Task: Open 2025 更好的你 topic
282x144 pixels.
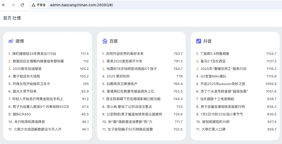Action: coord(118,76)
